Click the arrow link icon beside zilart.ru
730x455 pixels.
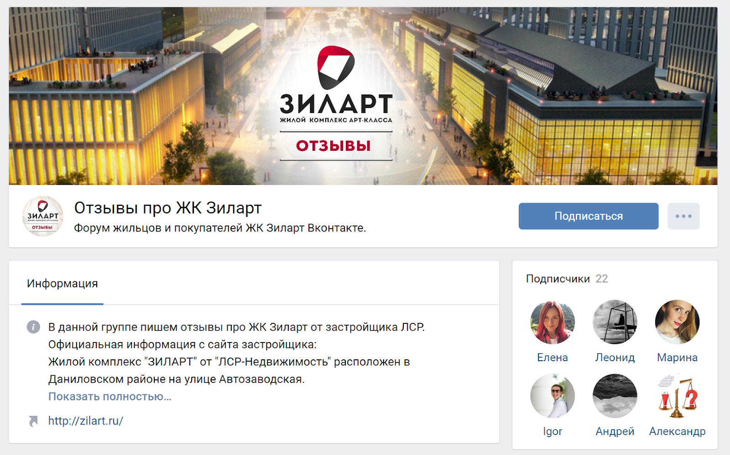click(x=33, y=421)
